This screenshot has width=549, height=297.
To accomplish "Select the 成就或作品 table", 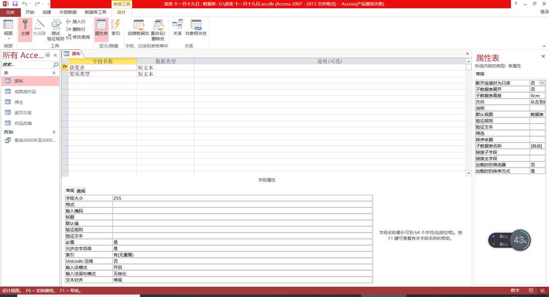I will point(30,91).
